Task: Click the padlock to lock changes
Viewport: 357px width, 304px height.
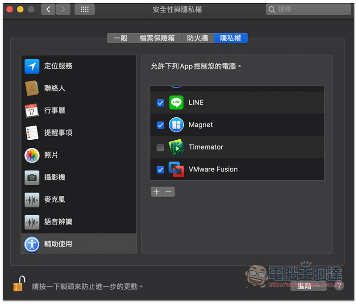Action: click(x=19, y=283)
